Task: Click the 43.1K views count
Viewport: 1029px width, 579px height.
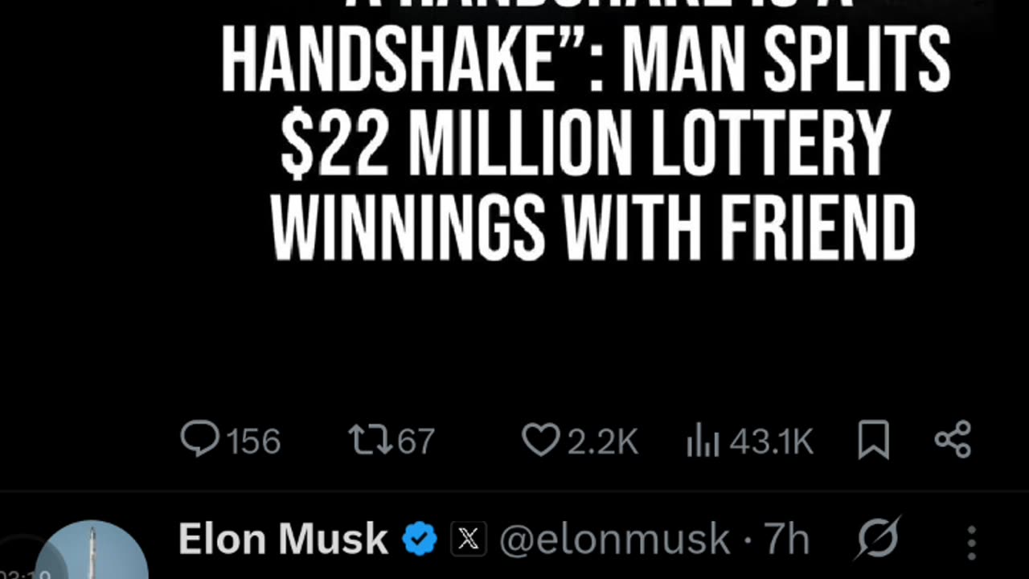Action: point(771,441)
